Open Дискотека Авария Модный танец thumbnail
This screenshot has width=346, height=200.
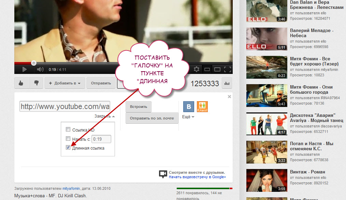tap(267, 124)
